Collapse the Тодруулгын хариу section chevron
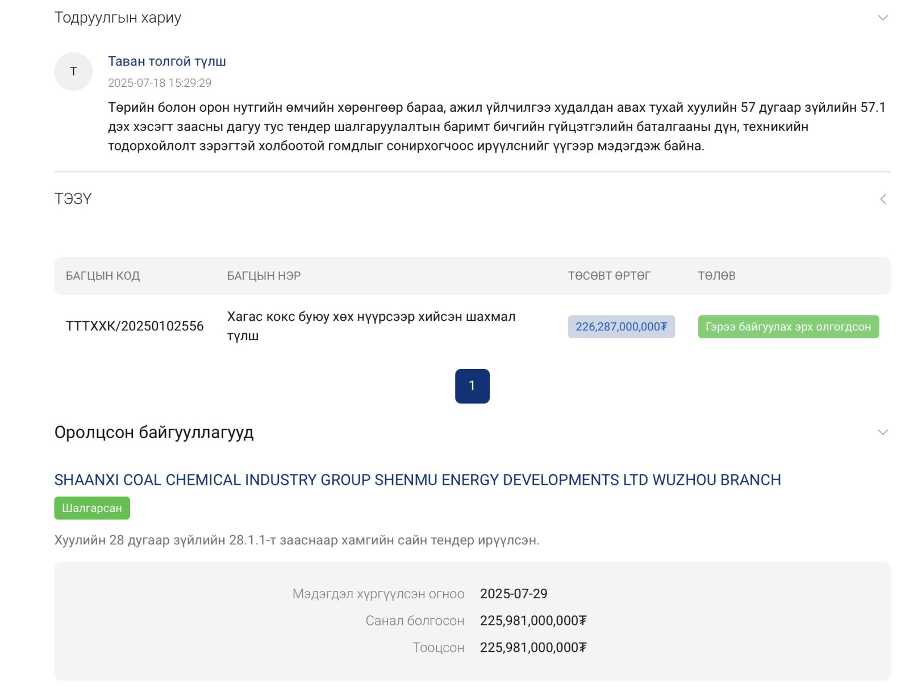The image size is (909, 688). point(882,18)
